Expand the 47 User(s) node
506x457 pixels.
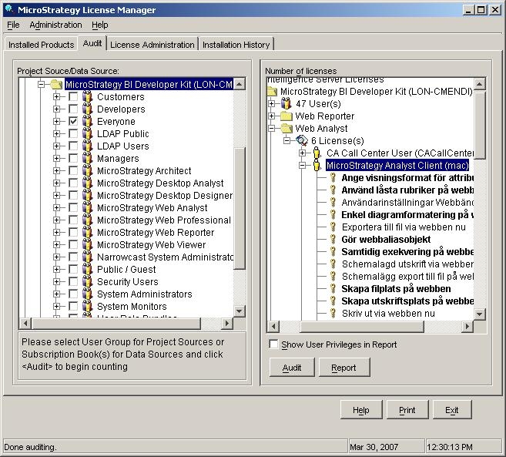271,104
